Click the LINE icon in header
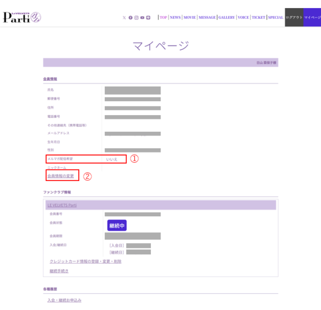Image resolution: width=321 pixels, height=310 pixels. pyautogui.click(x=148, y=18)
